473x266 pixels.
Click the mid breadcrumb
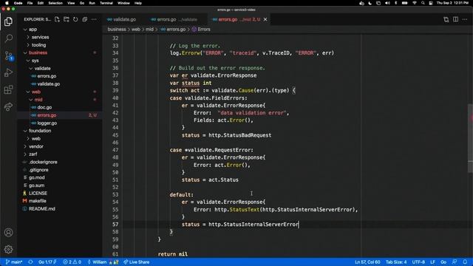149,30
